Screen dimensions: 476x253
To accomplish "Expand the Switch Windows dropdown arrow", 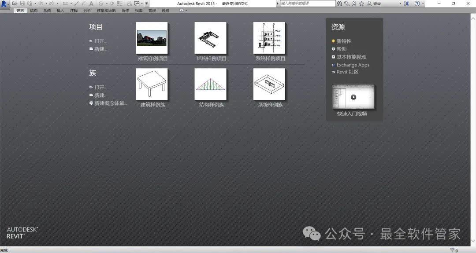I will coord(142,4).
